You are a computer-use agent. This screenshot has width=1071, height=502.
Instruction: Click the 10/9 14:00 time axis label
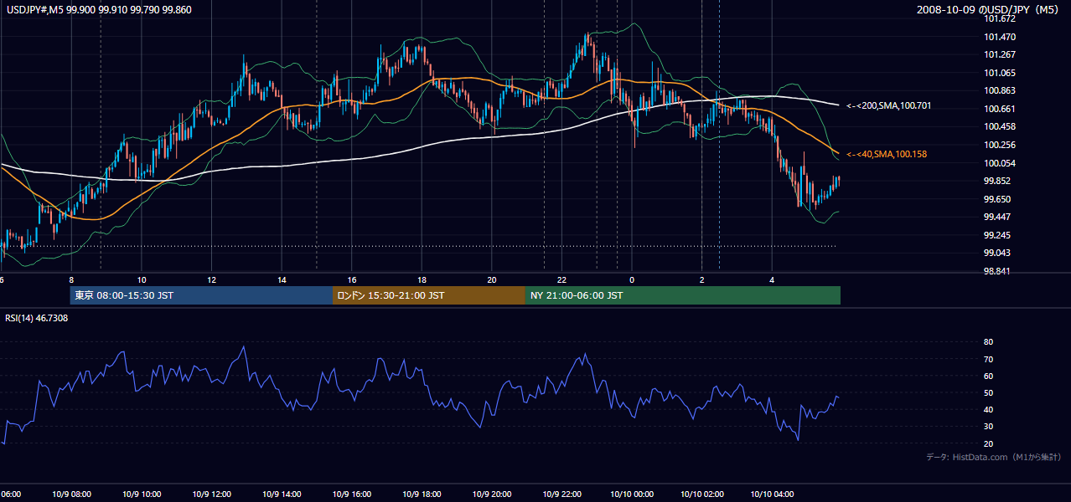[282, 494]
